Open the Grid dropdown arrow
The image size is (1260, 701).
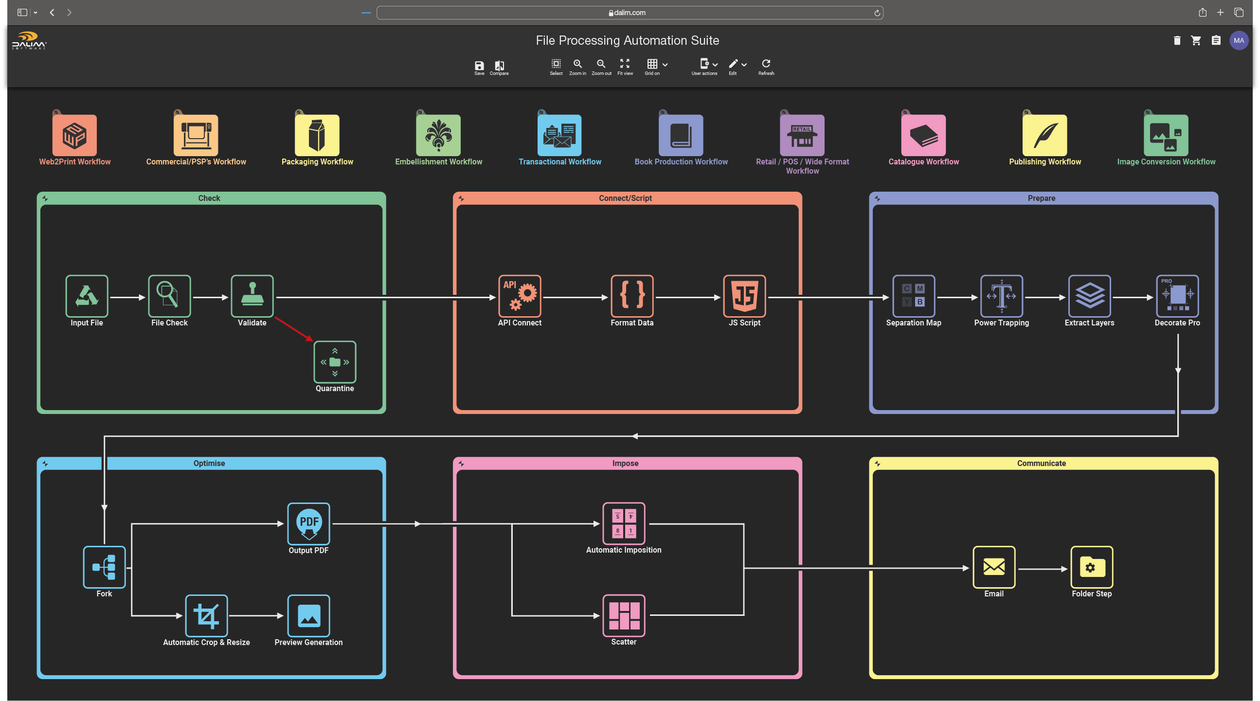[665, 65]
